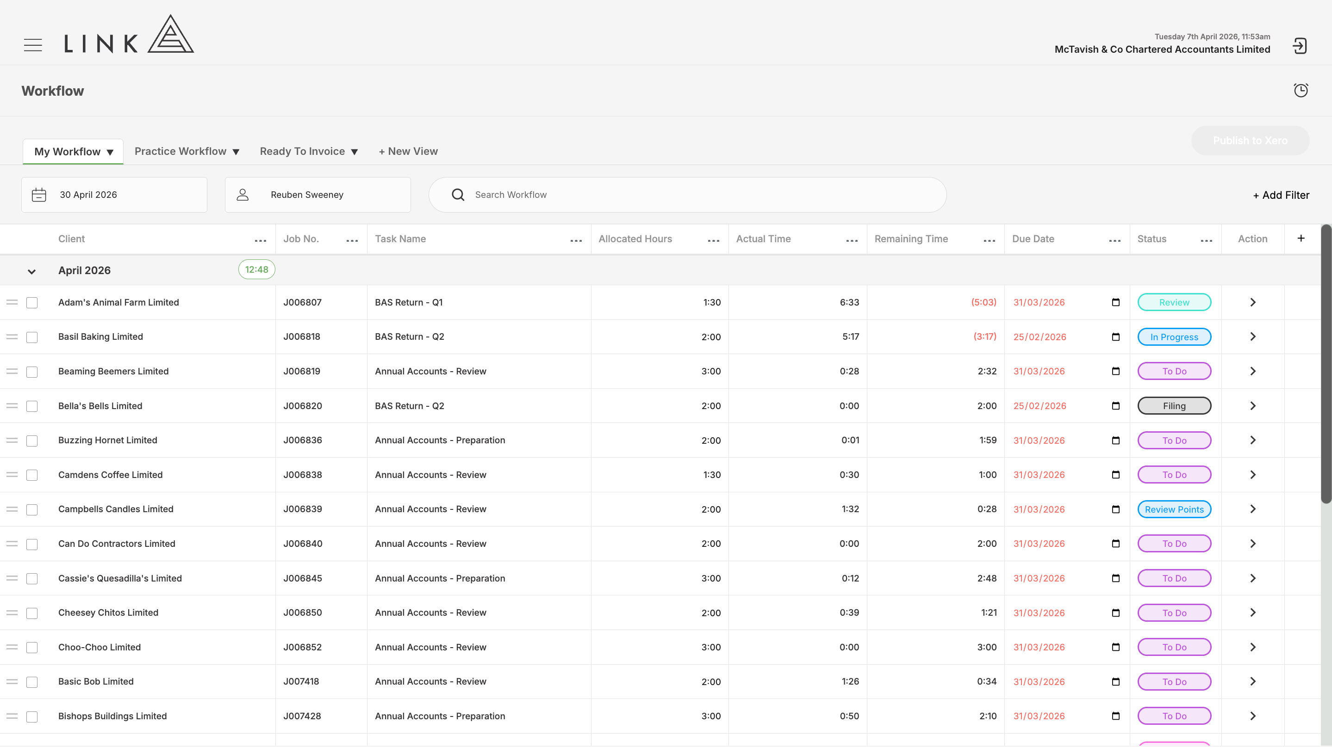The image size is (1332, 747).
Task: Click the vertical scrollbar thumb
Action: click(1326, 364)
